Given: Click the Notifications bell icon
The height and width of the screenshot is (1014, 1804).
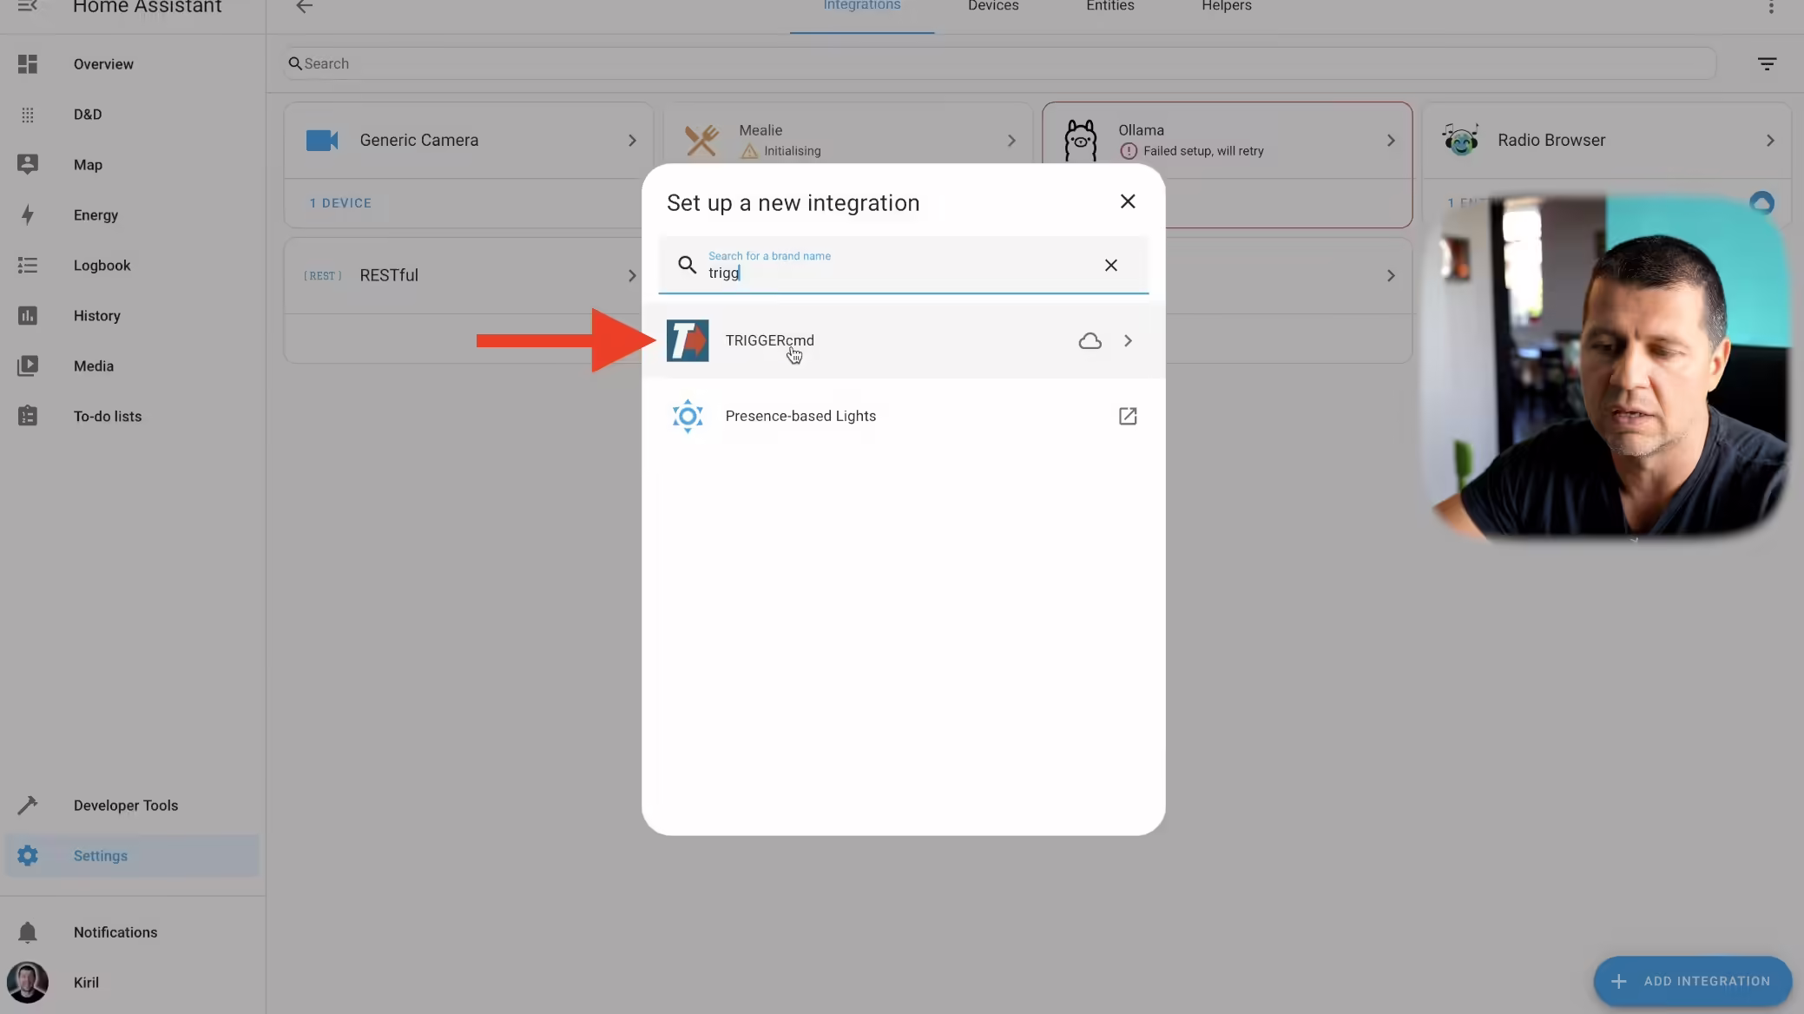Looking at the screenshot, I should tap(28, 932).
